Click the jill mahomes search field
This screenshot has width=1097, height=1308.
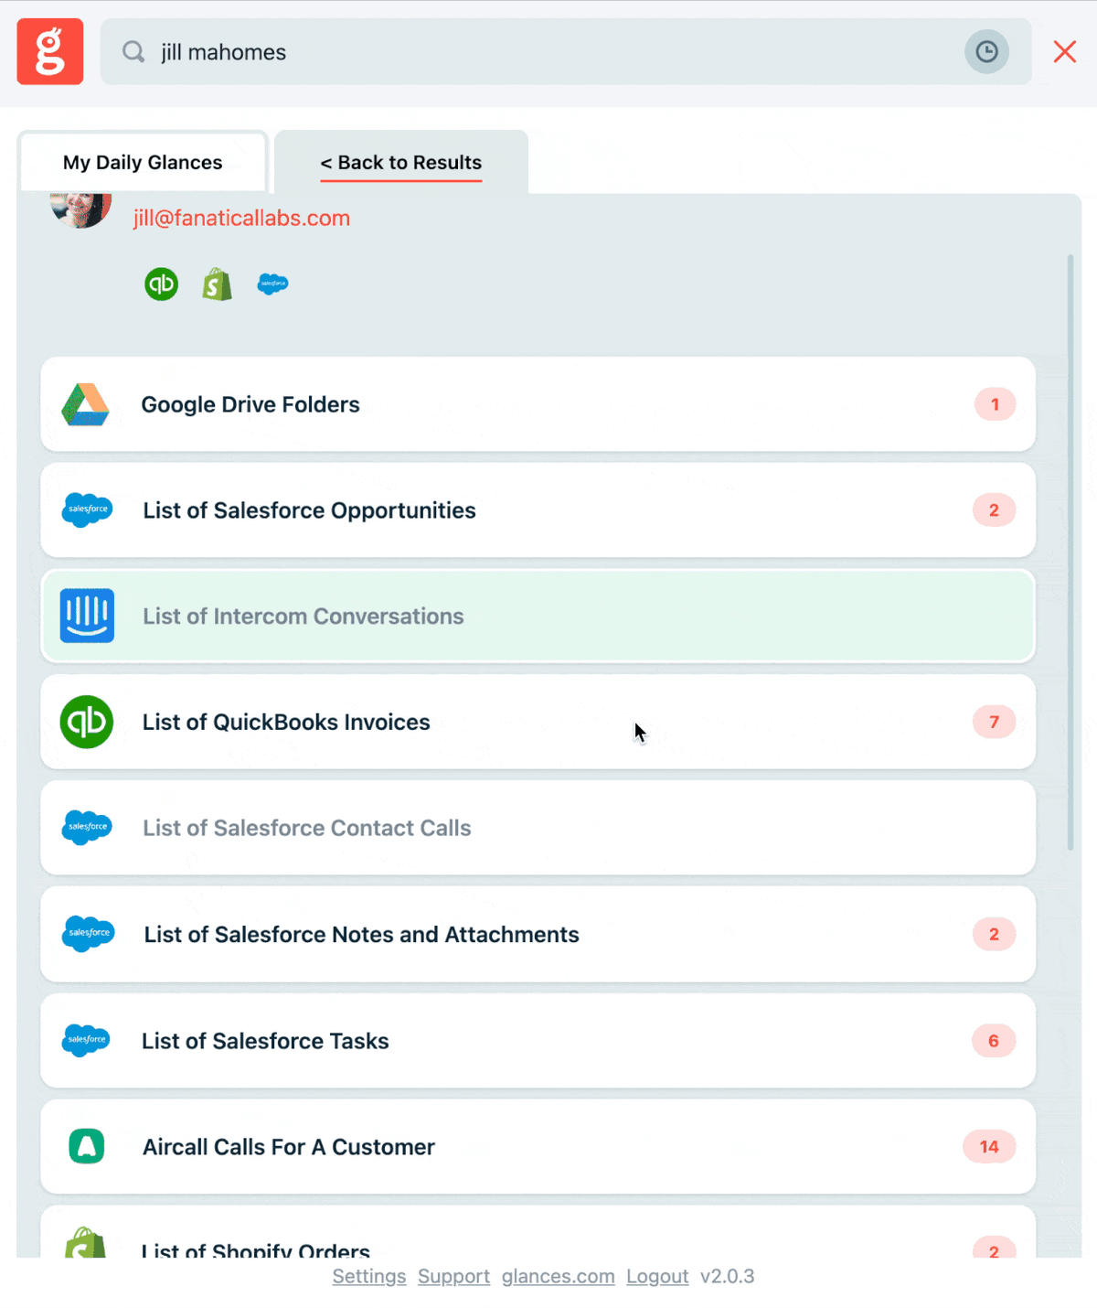566,51
